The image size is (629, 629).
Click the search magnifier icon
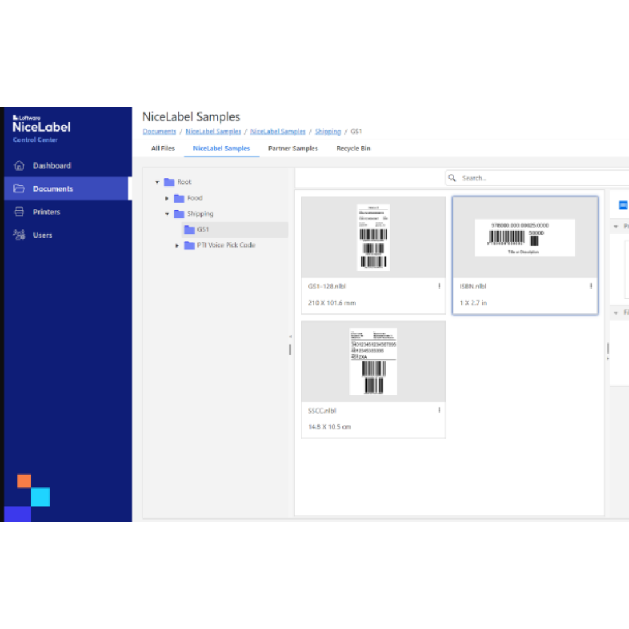pos(453,178)
